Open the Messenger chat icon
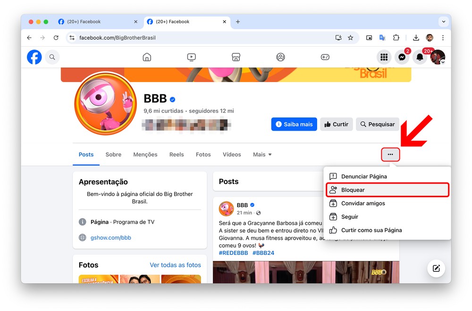 pyautogui.click(x=402, y=57)
